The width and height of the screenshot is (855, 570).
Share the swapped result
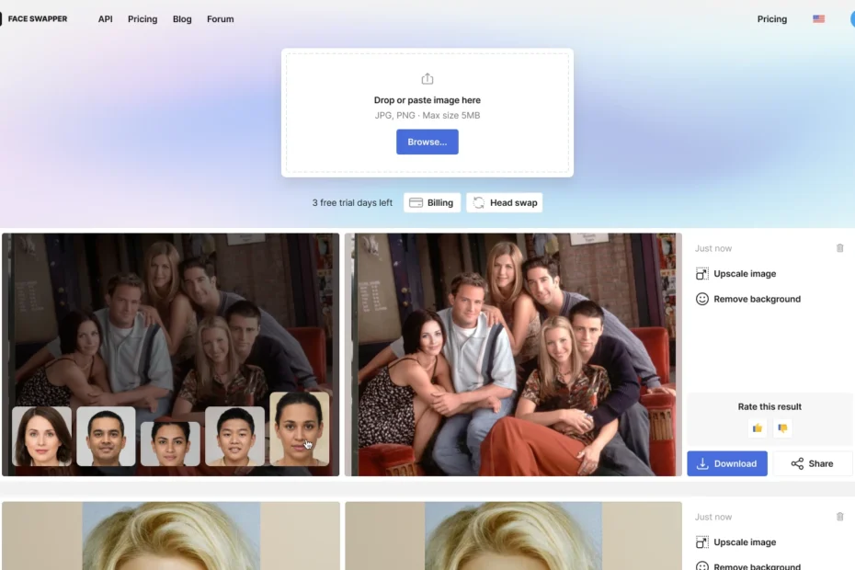(x=812, y=463)
